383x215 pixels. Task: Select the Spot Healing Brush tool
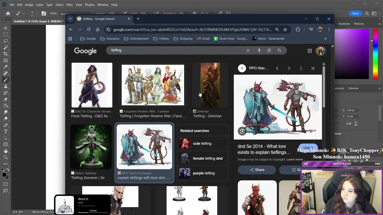(6, 73)
